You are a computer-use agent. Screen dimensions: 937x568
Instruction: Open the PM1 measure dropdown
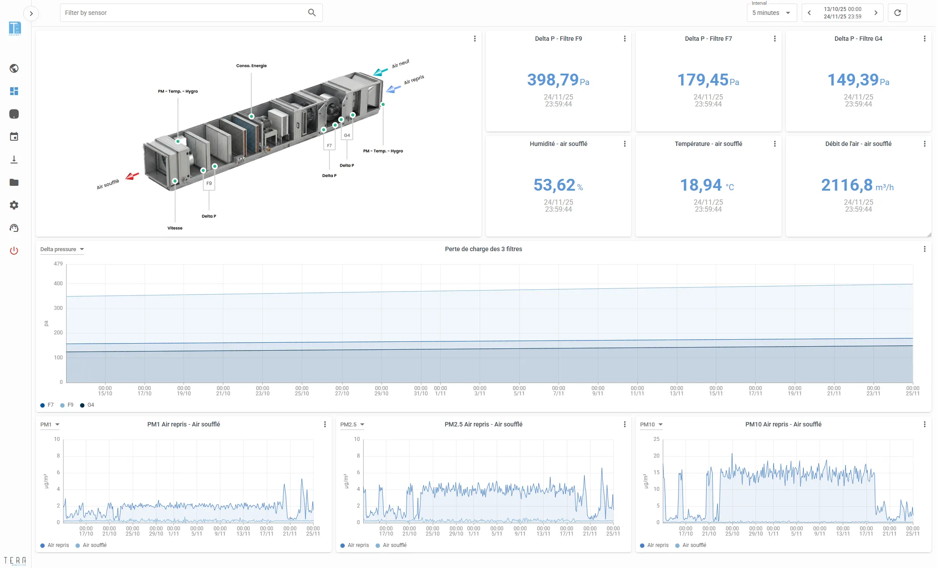(50, 425)
